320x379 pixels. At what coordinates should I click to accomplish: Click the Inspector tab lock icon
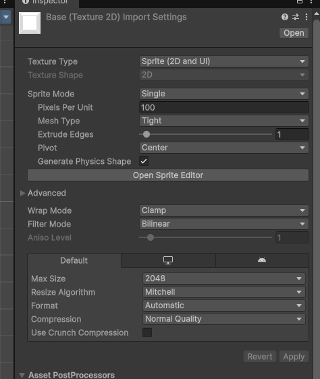coord(300,2)
